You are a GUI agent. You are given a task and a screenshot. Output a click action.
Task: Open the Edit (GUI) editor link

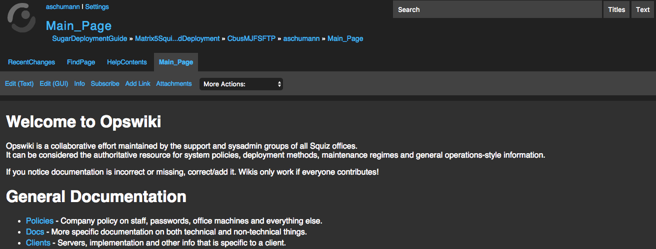pyautogui.click(x=54, y=84)
